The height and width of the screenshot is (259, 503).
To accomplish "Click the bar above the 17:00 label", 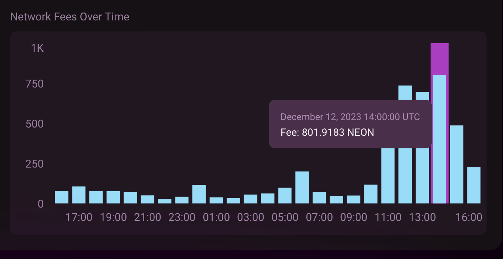I will 79,195.
